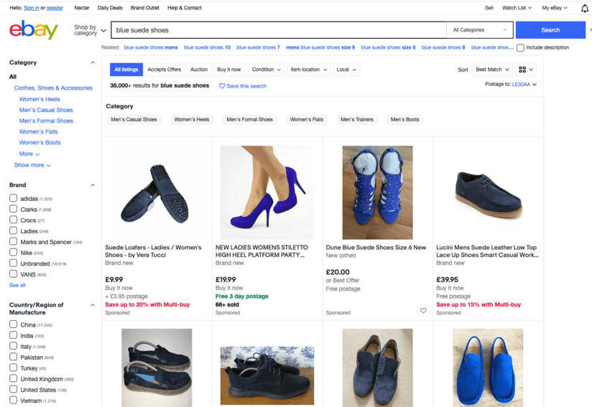This screenshot has width=592, height=407.
Task: Open the My eBay menu
Action: [555, 8]
